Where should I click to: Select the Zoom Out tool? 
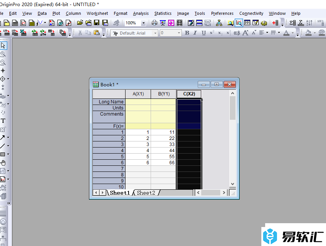3,62
